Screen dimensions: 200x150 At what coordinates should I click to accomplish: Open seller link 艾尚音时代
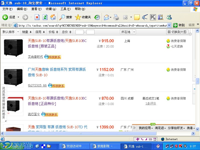(x=35, y=57)
